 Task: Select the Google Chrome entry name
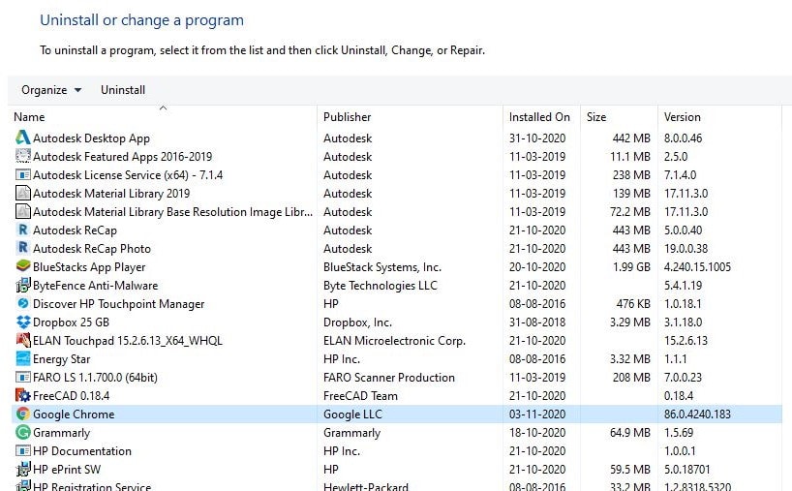74,414
